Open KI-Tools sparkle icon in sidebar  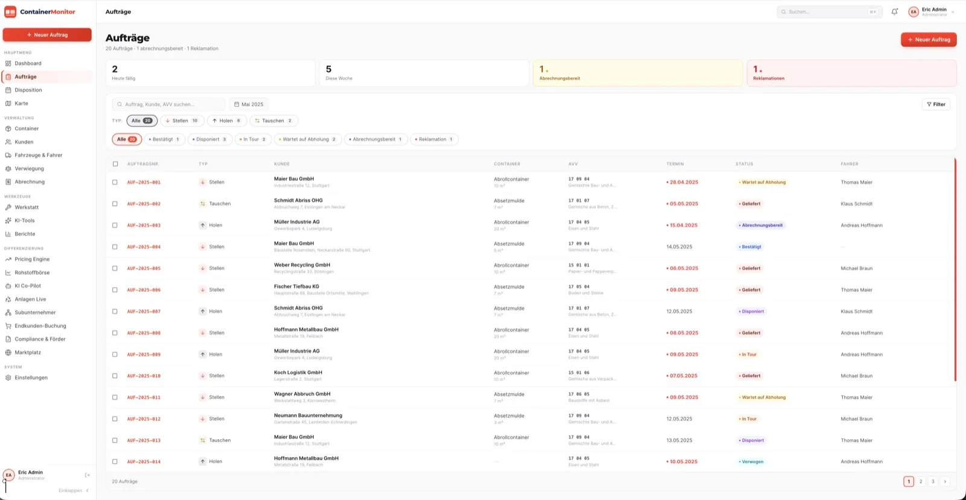tap(8, 220)
